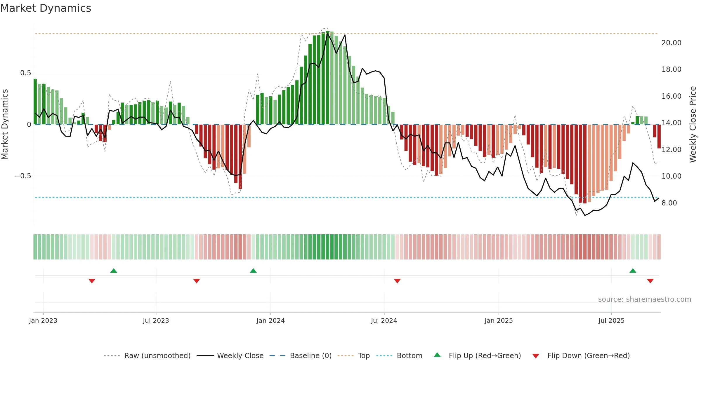Click the red Flip Down legend triangle icon
This screenshot has width=701, height=394.
536,356
